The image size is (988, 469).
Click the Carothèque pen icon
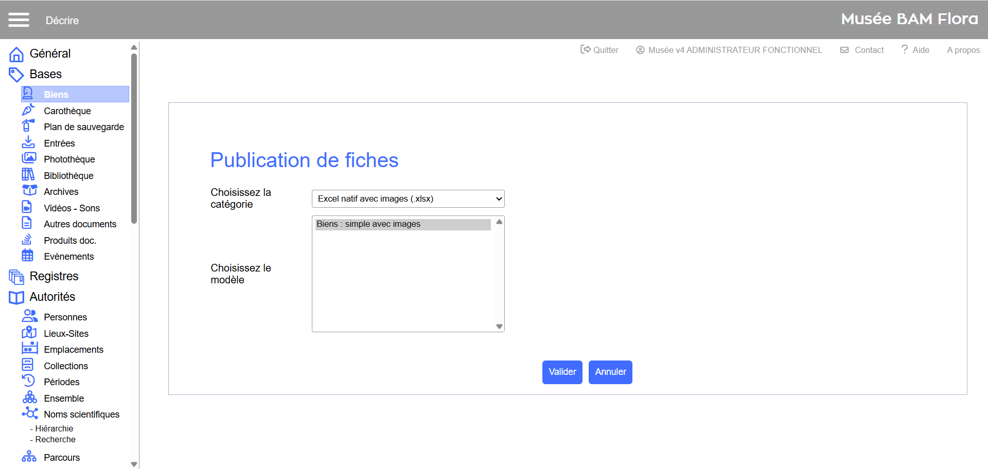[x=28, y=110]
